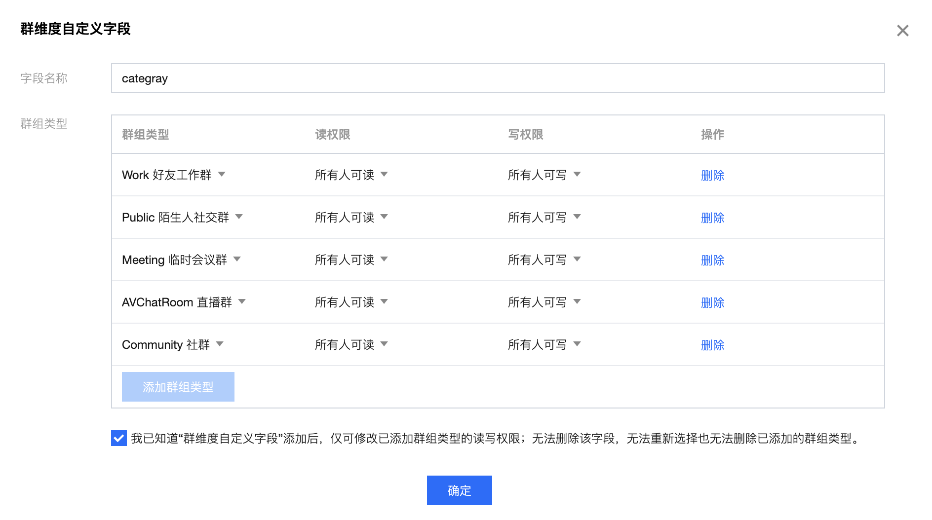Viewport: 932px width, 520px height.
Task: Open write permission dropdown in Public row
Action: [x=544, y=217]
